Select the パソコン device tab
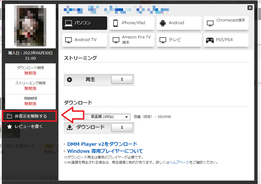This screenshot has height=184, width=261. pos(85,23)
